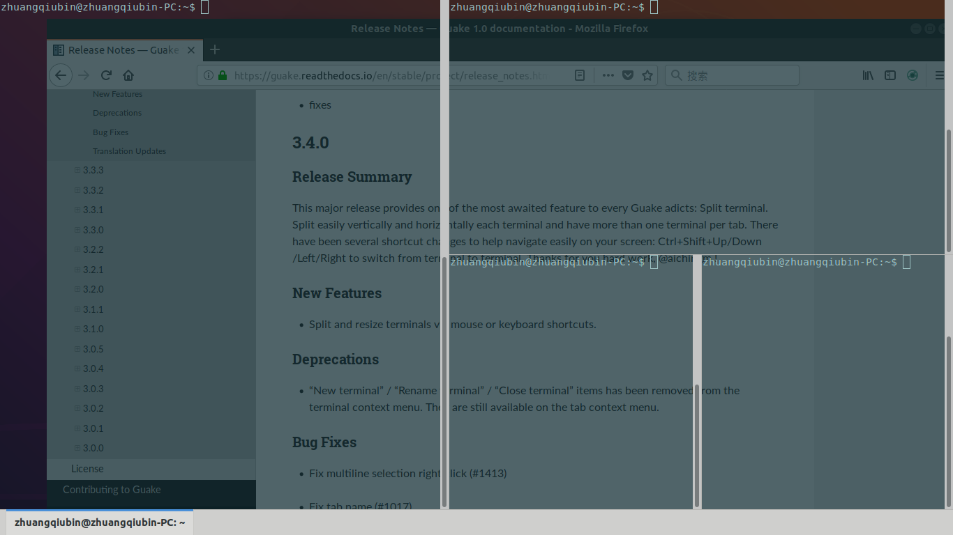
Task: Click the Firefox URL address field
Action: [x=391, y=75]
